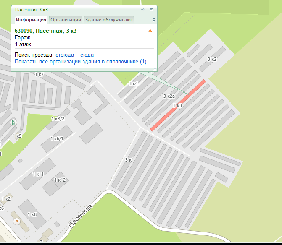Open the tabs overflow dropdown arrow
Viewport: 282px width, 245px height.
[x=153, y=20]
